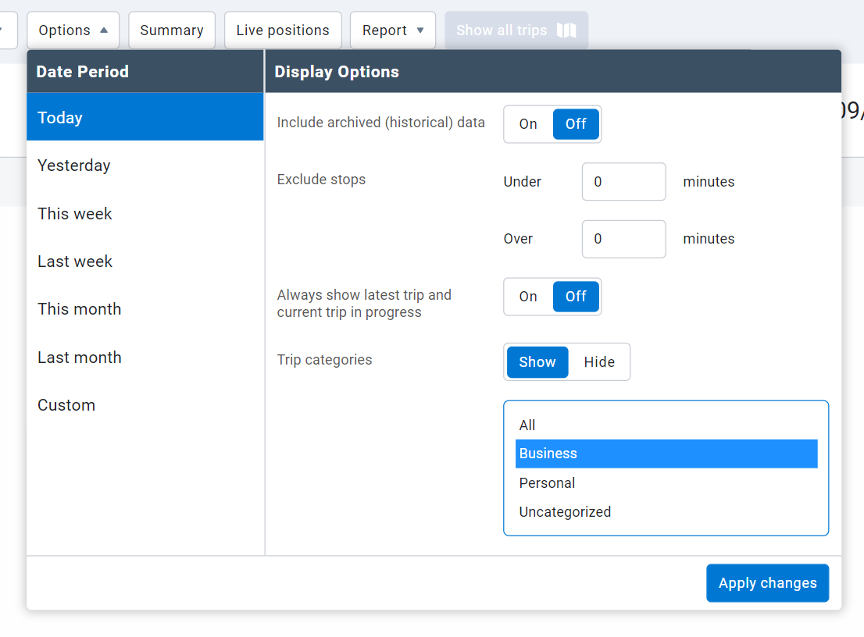Select the Last month period
This screenshot has height=637, width=864.
(x=79, y=357)
